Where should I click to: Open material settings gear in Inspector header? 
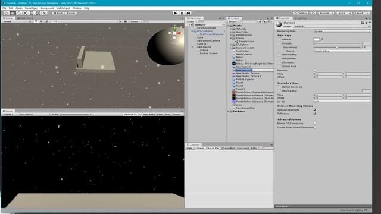[370, 23]
